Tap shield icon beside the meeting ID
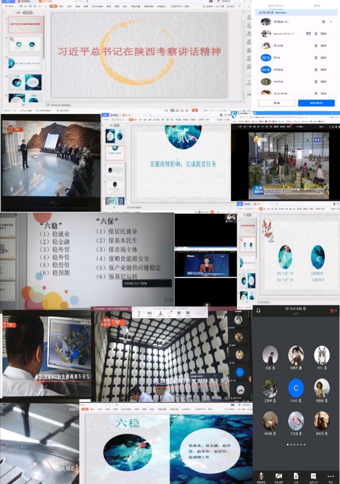Screen dimensions: 340x484 (305, 309)
